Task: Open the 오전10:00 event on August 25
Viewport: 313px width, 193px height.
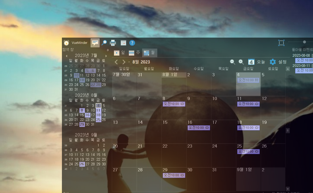Action: pyautogui.click(x=248, y=151)
